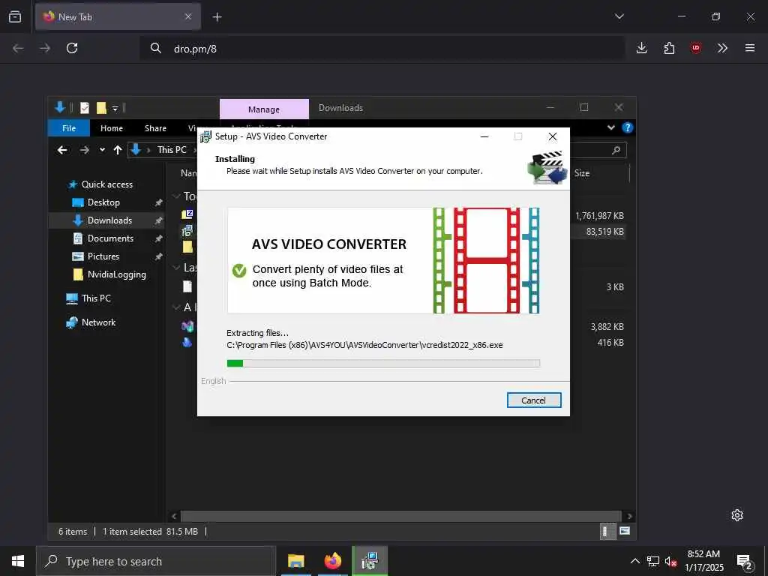Select Documents in navigation pane
Image resolution: width=768 pixels, height=576 pixels.
[x=110, y=238]
